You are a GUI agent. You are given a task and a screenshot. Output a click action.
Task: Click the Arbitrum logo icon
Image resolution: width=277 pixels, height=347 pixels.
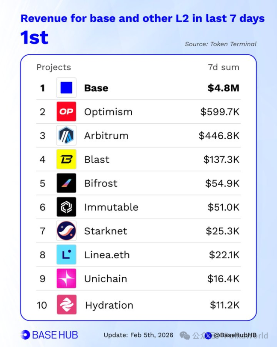[66, 136]
